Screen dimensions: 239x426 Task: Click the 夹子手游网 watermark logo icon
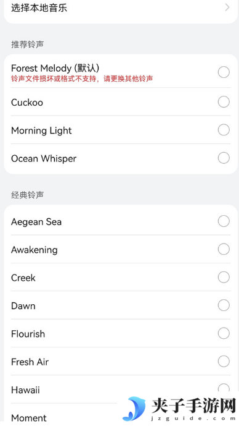coord(134,409)
